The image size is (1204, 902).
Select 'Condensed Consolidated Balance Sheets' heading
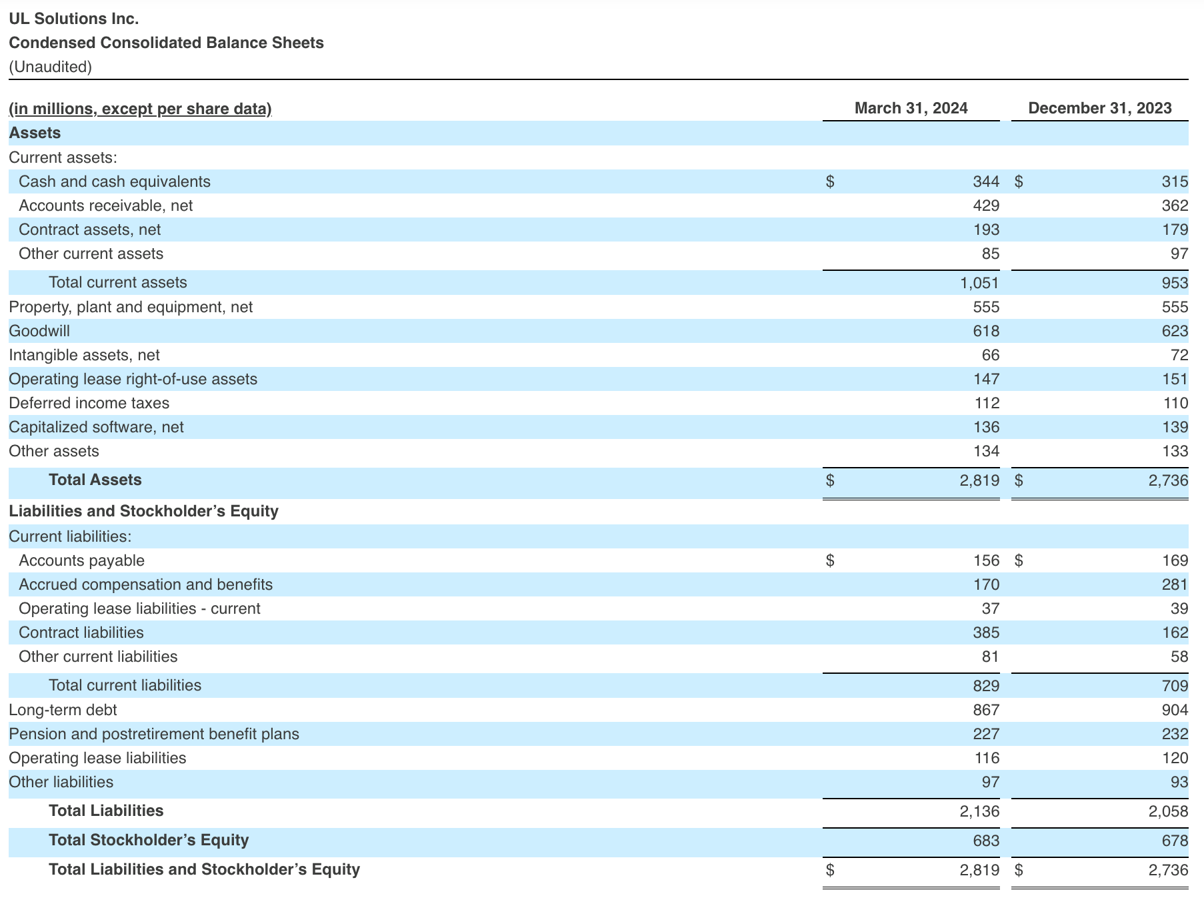point(166,43)
